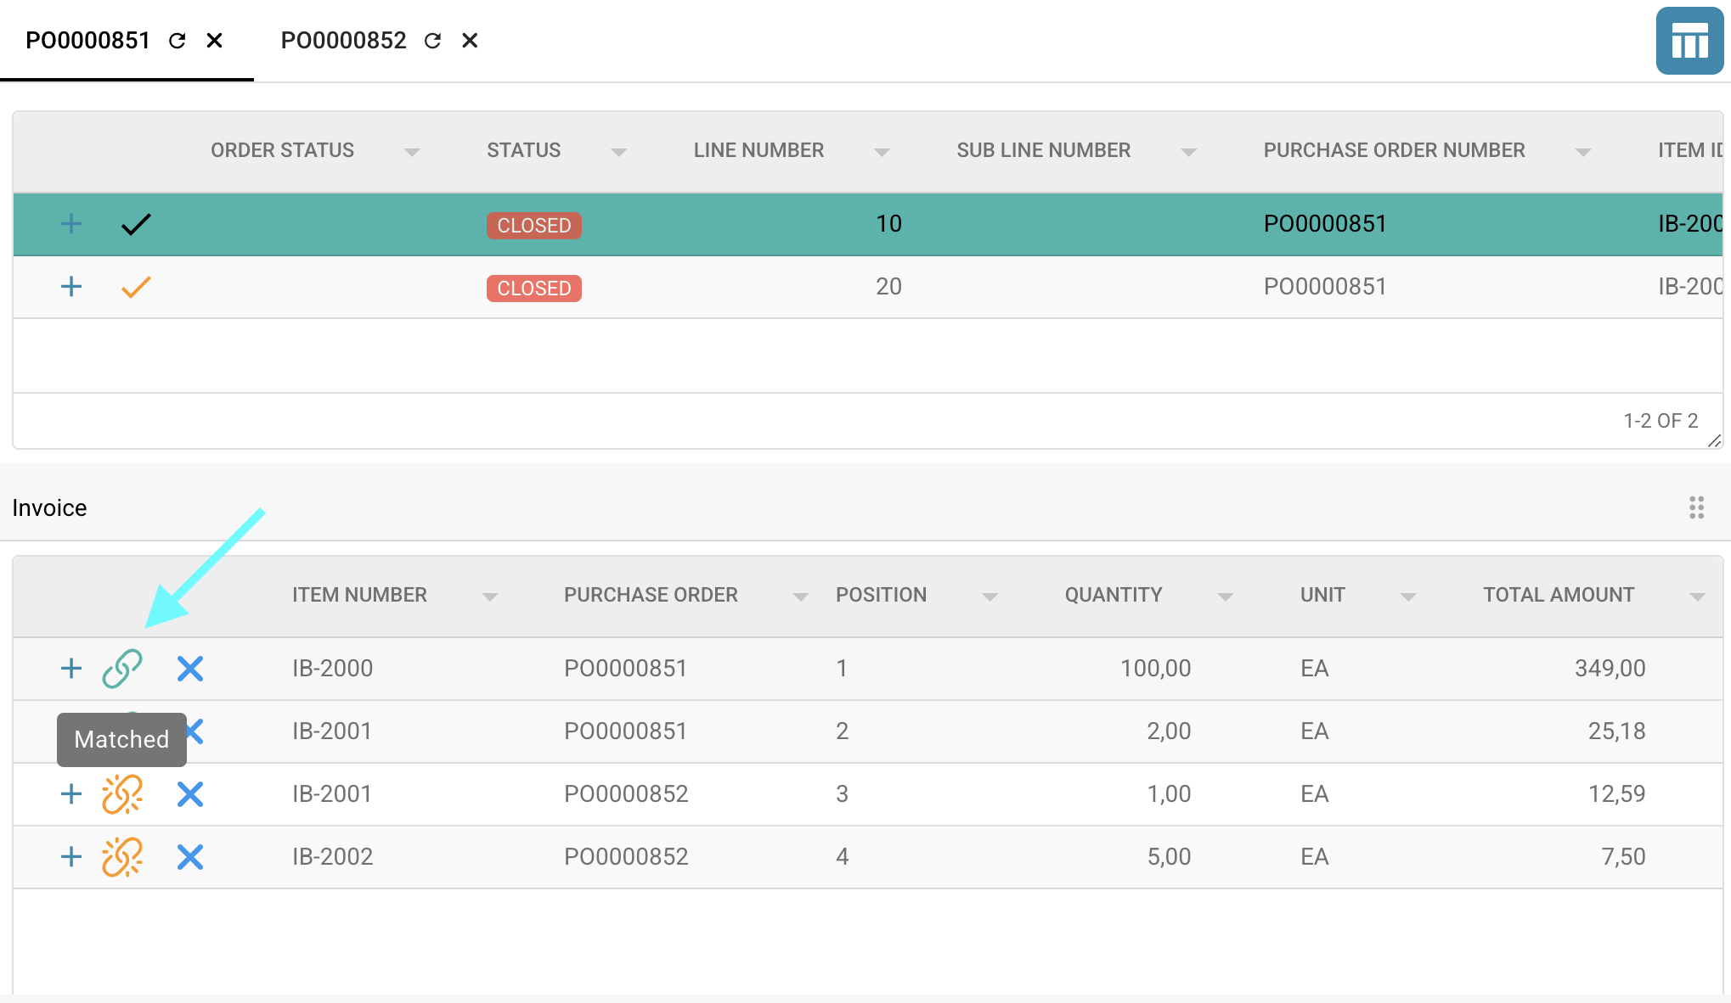
Task: Reload the PO0000852 tab
Action: [x=433, y=41]
